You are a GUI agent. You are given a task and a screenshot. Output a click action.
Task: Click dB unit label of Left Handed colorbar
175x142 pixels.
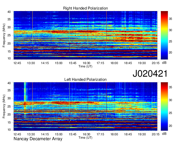click(164, 134)
